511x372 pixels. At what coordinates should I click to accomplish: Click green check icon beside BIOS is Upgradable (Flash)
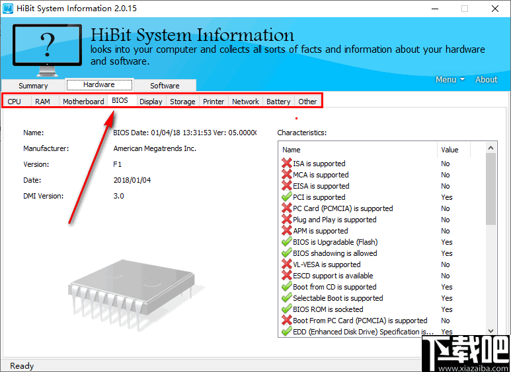[286, 242]
